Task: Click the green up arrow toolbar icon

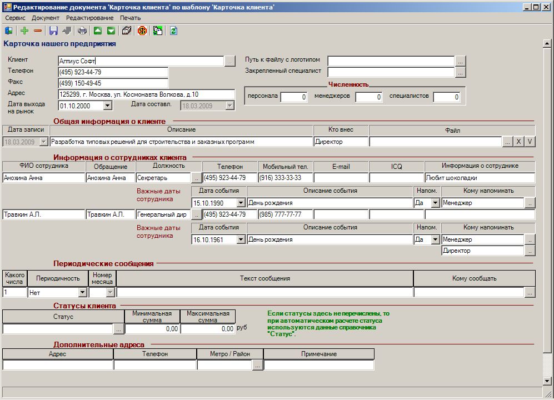Action: tap(98, 31)
